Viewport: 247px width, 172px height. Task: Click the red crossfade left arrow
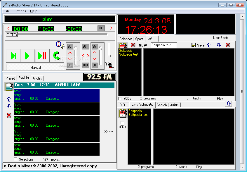tap(83, 56)
